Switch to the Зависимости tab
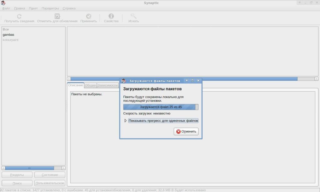Screen dimensions: 320x192 coord(107,85)
